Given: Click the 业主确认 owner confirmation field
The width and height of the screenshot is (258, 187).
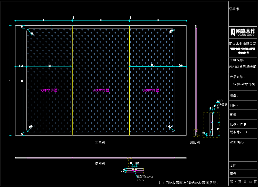Looking at the screenshot, I should point(237,142).
